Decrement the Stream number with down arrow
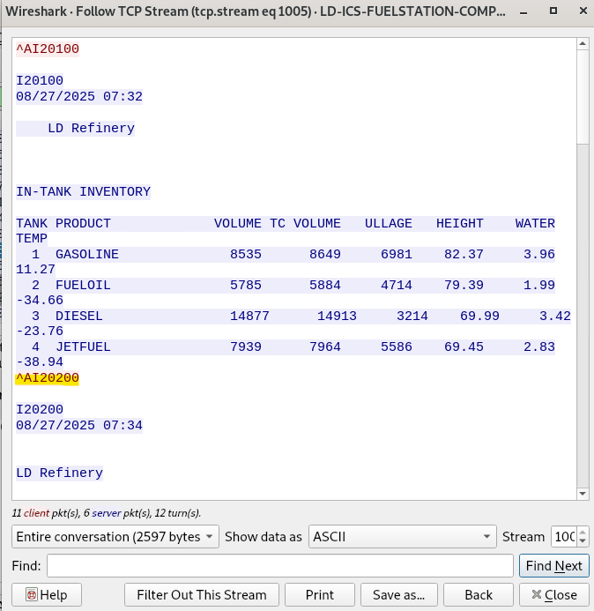 (x=583, y=540)
